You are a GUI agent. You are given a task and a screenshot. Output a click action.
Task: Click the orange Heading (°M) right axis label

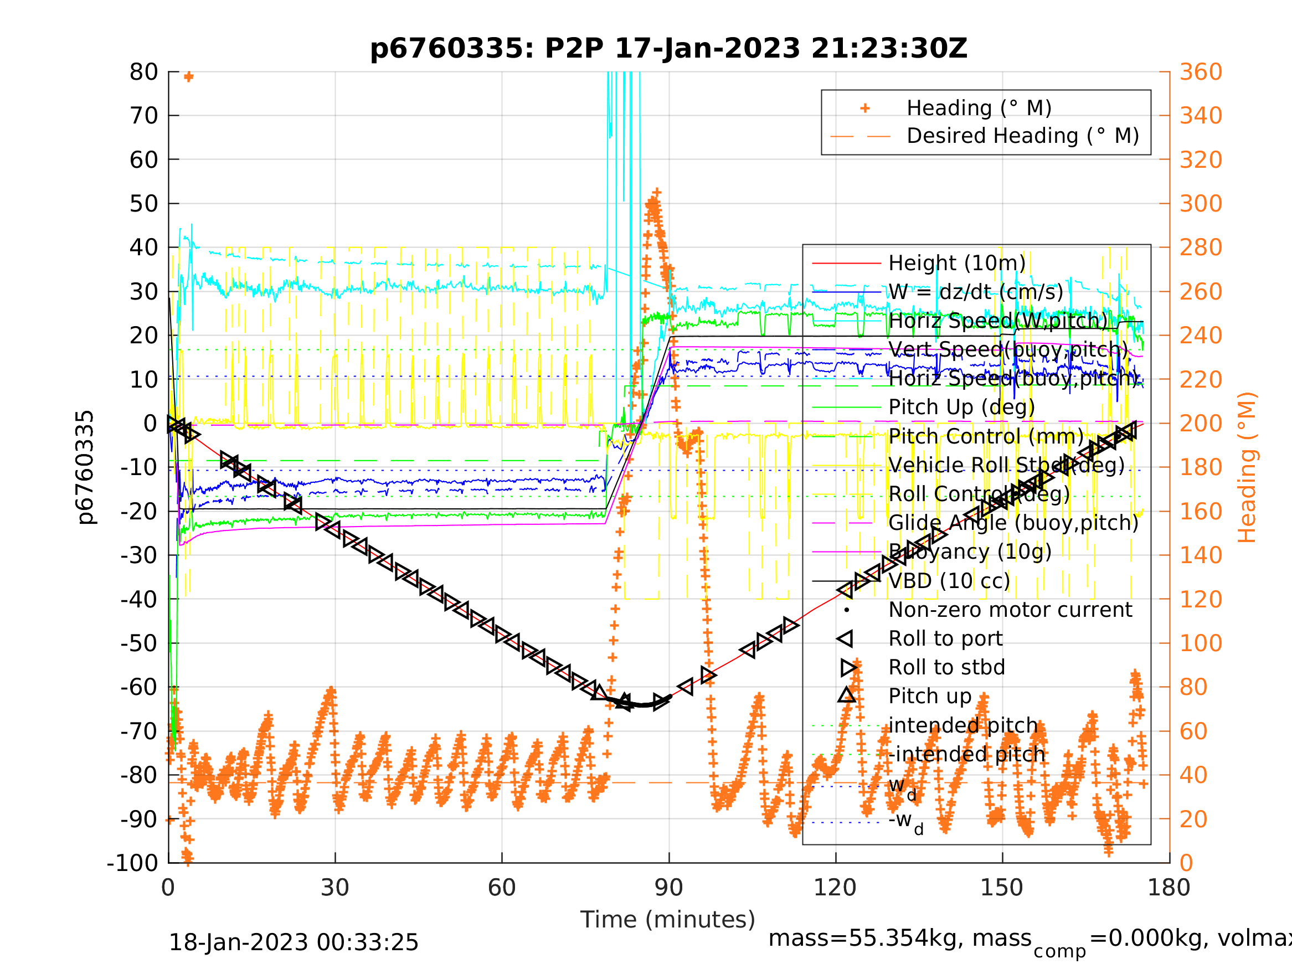coord(1247,467)
